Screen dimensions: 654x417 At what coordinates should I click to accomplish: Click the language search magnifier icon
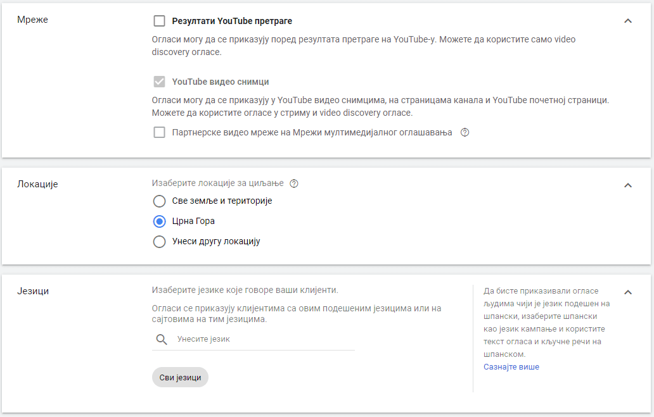click(x=162, y=340)
